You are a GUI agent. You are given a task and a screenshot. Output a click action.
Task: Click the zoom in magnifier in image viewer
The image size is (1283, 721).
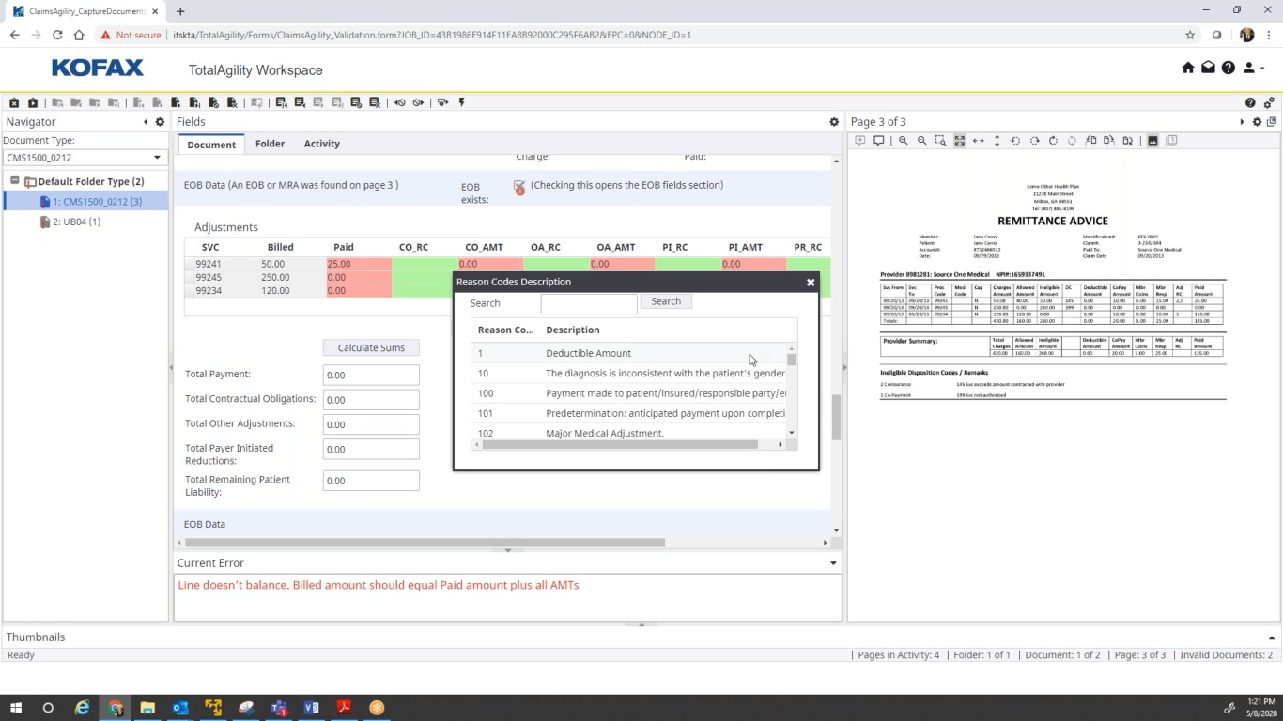click(903, 141)
